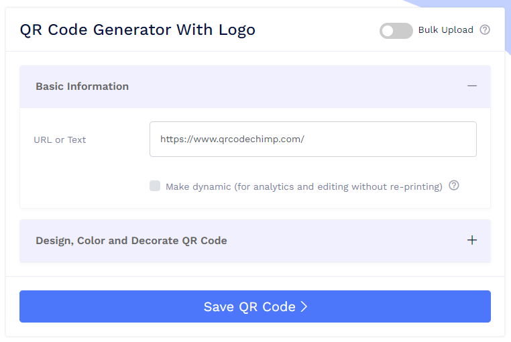Toggle the Bulk Upload switch on
This screenshot has height=342, width=511.
coord(396,30)
